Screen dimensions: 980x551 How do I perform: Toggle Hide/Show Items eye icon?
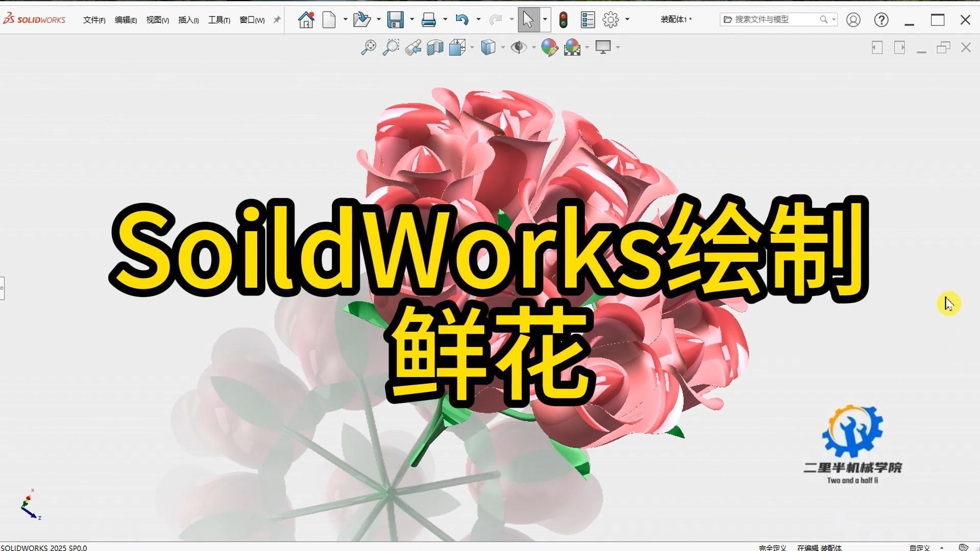(519, 47)
